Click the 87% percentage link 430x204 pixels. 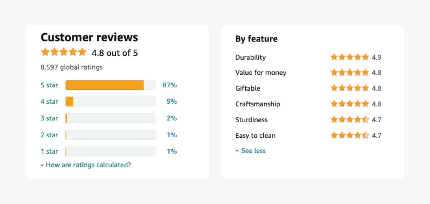click(170, 85)
